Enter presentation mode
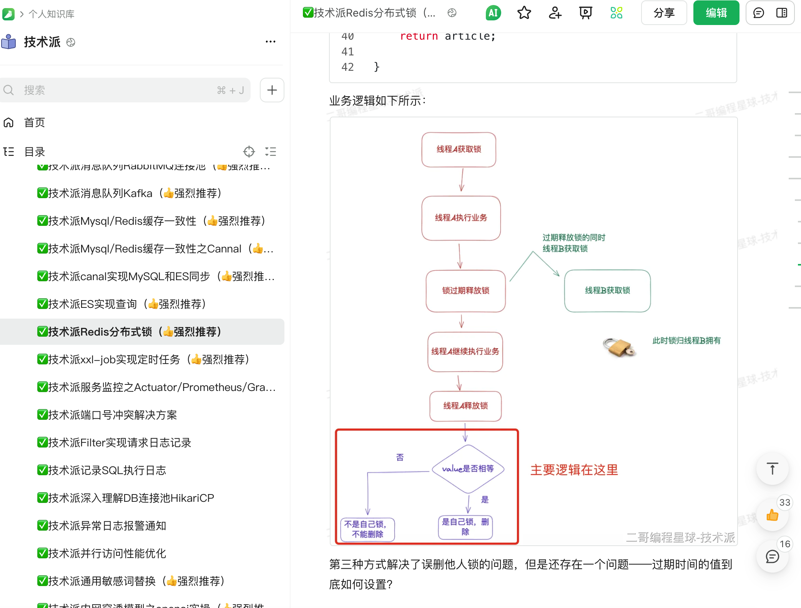This screenshot has width=801, height=608. click(585, 13)
